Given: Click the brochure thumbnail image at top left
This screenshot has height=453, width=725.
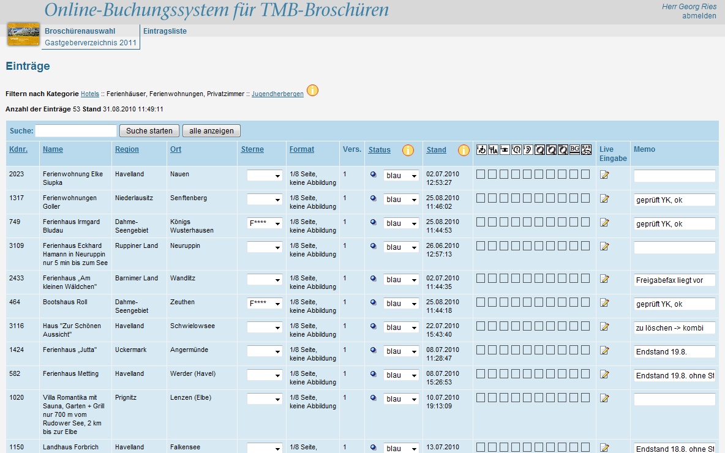Looking at the screenshot, I should pyautogui.click(x=23, y=35).
